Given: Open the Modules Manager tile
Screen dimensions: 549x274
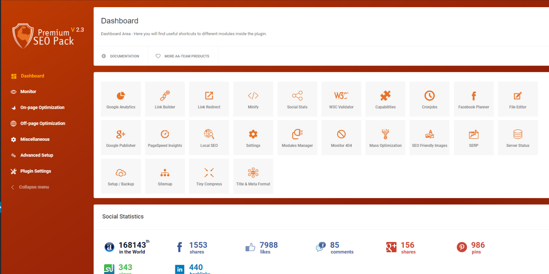Looking at the screenshot, I should [x=297, y=138].
